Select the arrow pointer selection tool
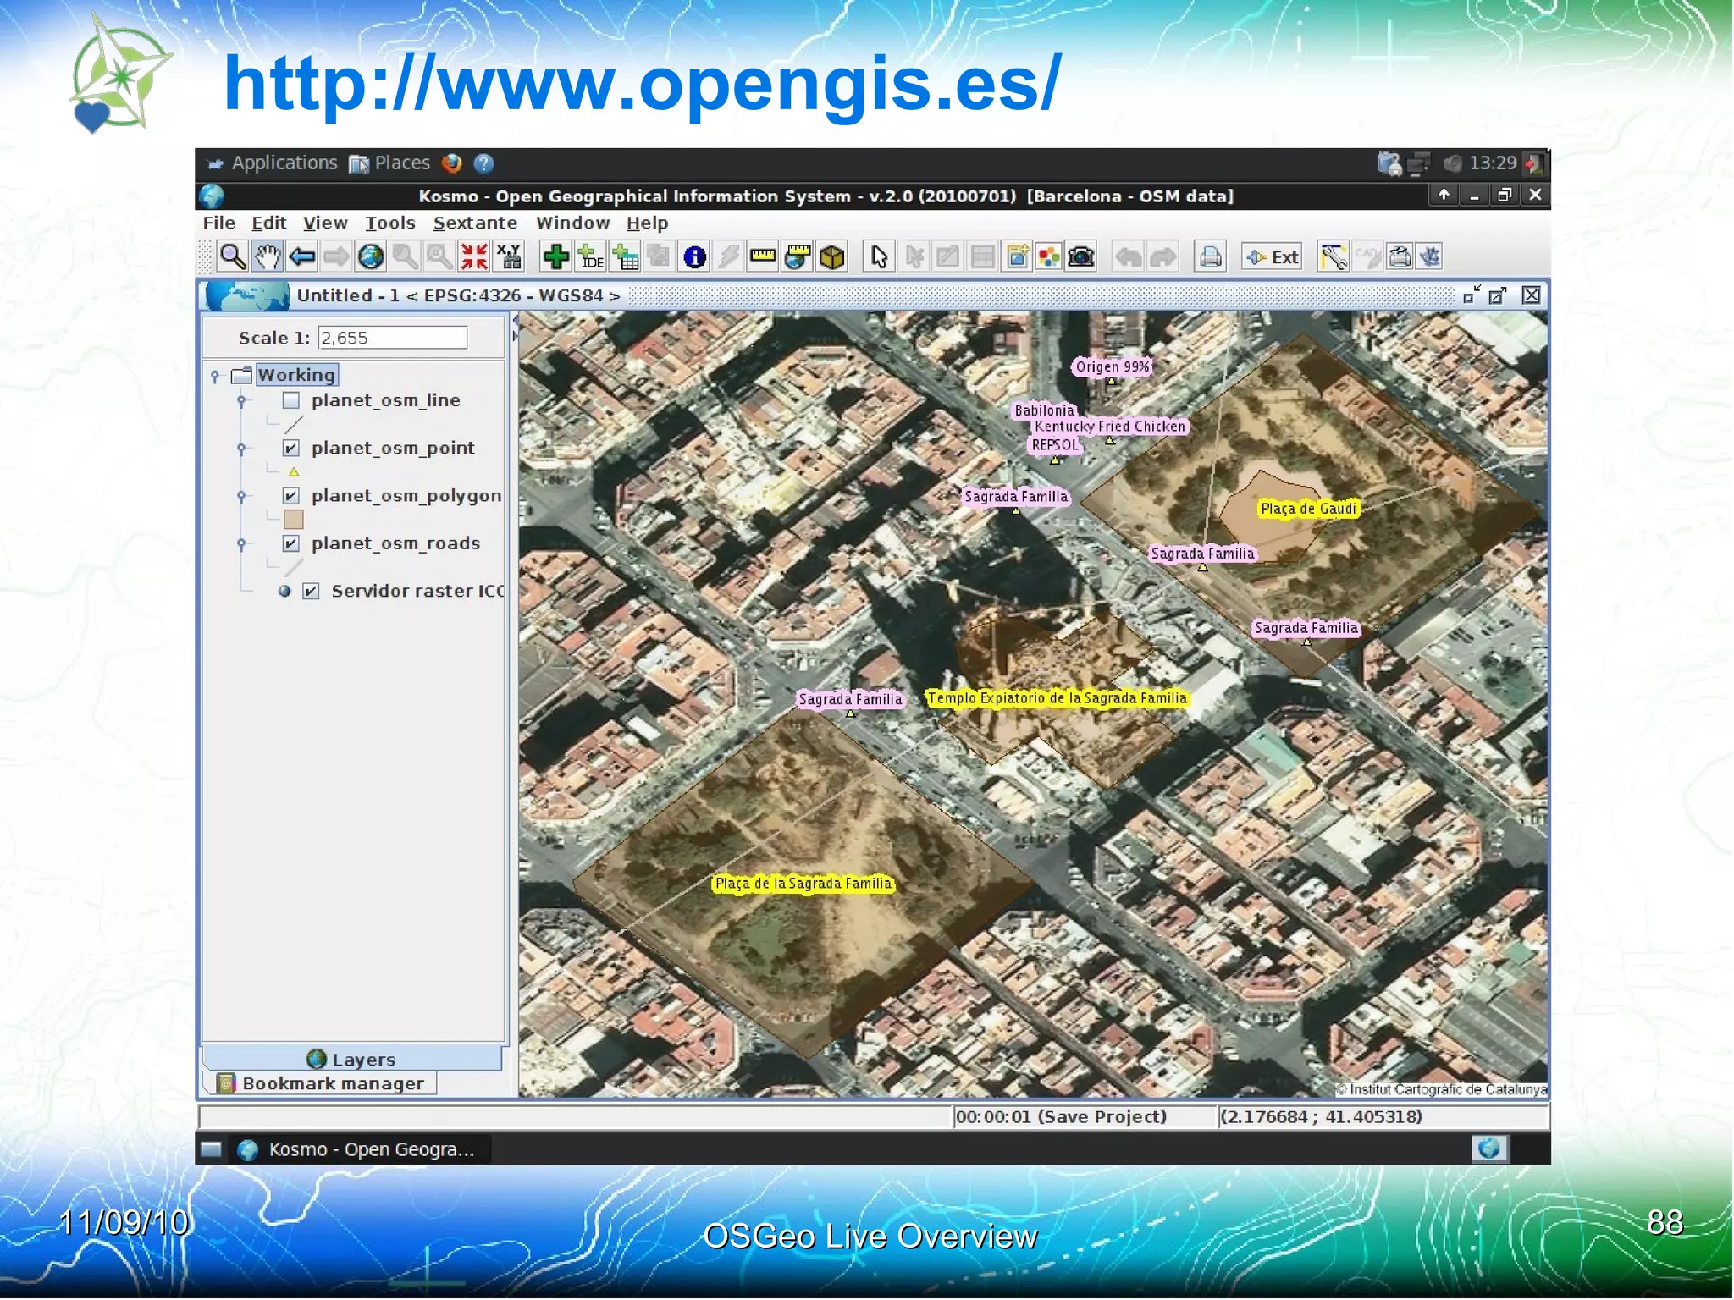Viewport: 1734px width, 1300px height. (880, 256)
